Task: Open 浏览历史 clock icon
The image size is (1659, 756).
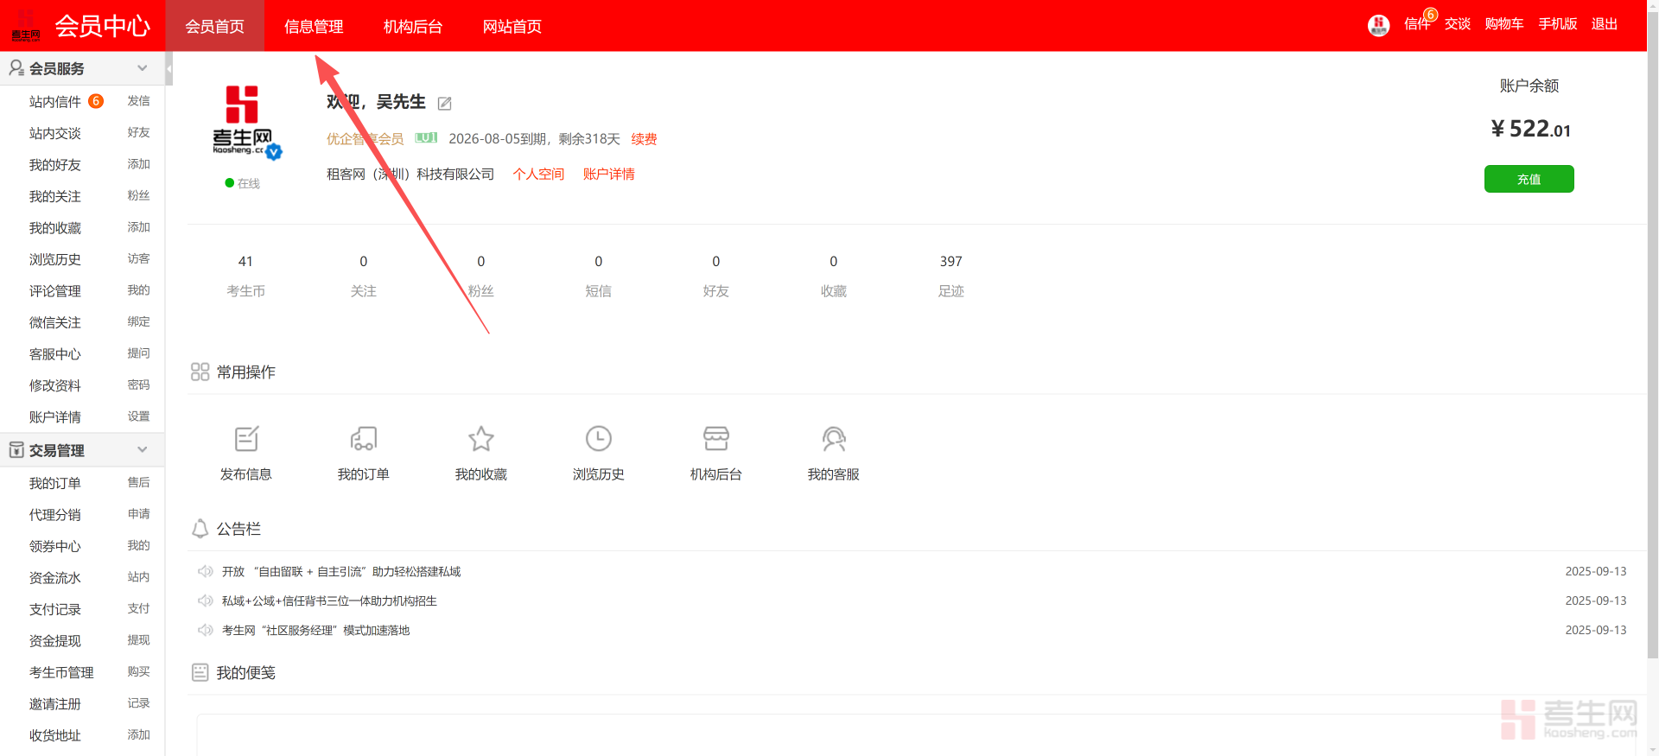Action: point(598,439)
